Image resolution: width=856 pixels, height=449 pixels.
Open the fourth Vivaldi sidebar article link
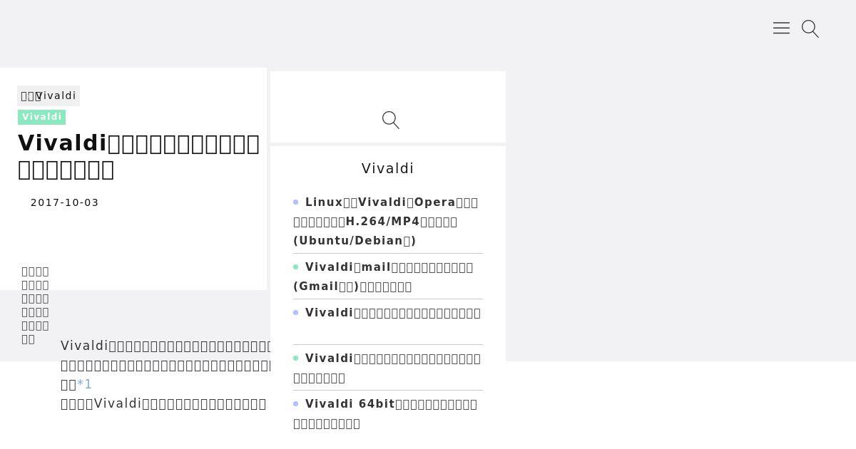pyautogui.click(x=387, y=368)
